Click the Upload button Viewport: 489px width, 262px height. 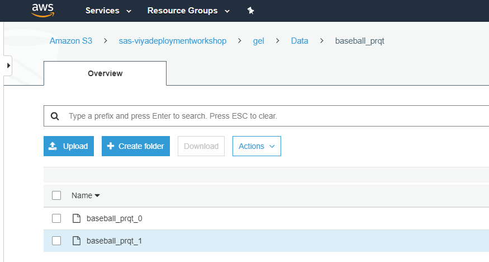69,146
